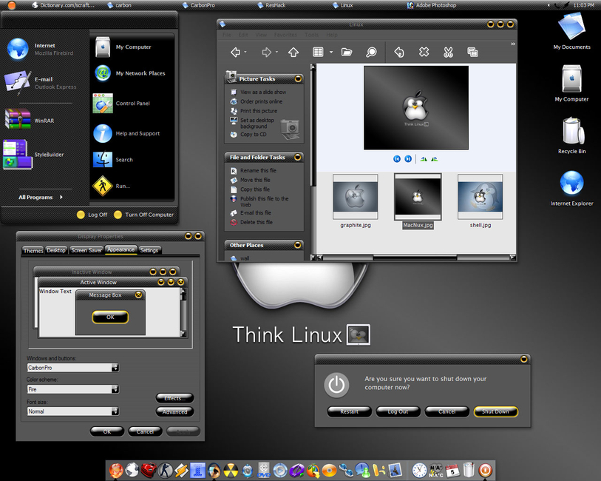Click Turn Off Computer in Start menu
The width and height of the screenshot is (601, 481).
(144, 215)
